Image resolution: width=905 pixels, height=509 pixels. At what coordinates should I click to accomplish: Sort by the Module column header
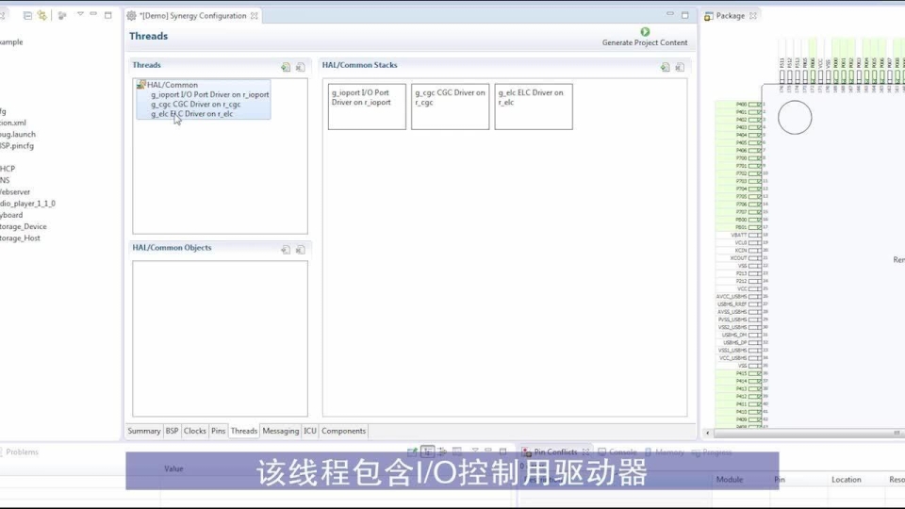730,480
